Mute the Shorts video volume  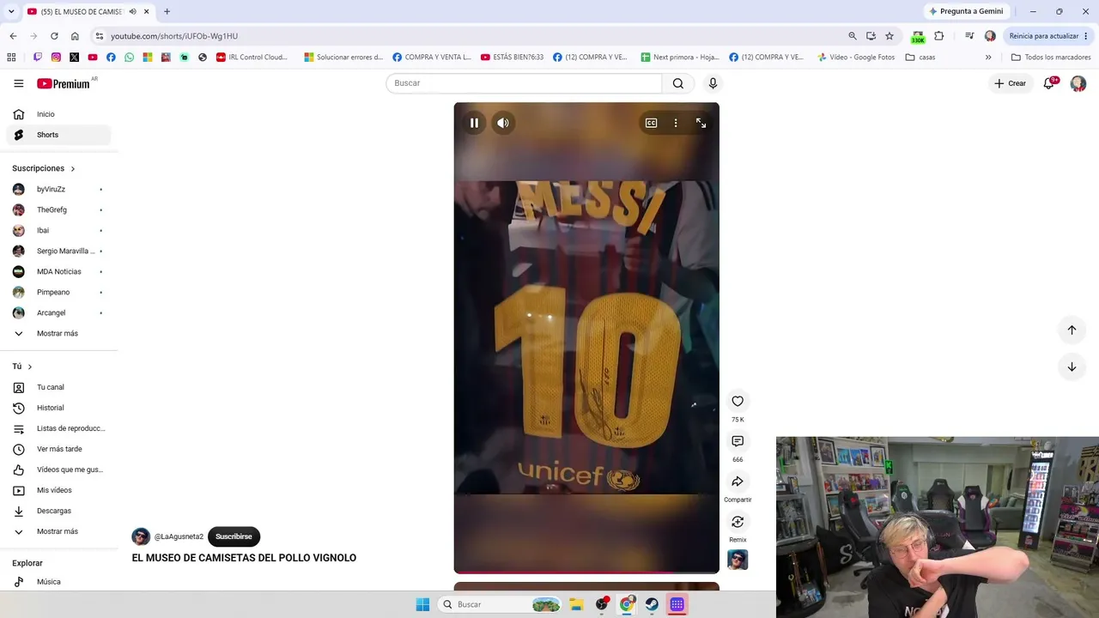click(x=503, y=123)
